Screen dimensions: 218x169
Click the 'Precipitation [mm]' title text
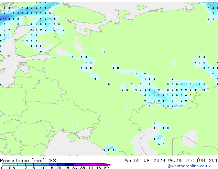(x=22, y=161)
